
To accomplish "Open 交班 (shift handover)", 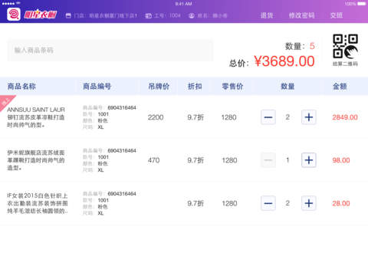I will (336, 15).
